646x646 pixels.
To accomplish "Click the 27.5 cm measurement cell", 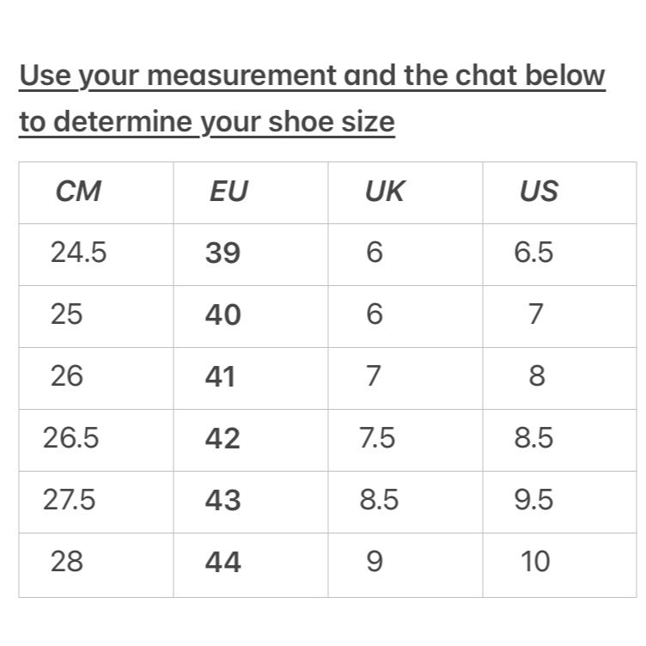I will [96, 502].
